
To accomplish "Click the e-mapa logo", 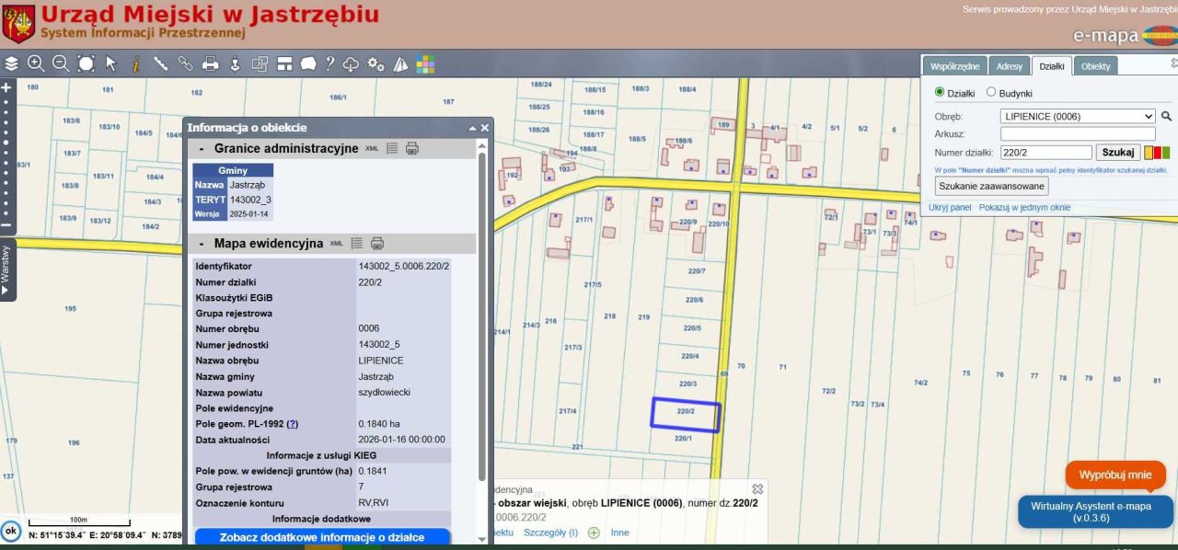I will [x=1126, y=35].
